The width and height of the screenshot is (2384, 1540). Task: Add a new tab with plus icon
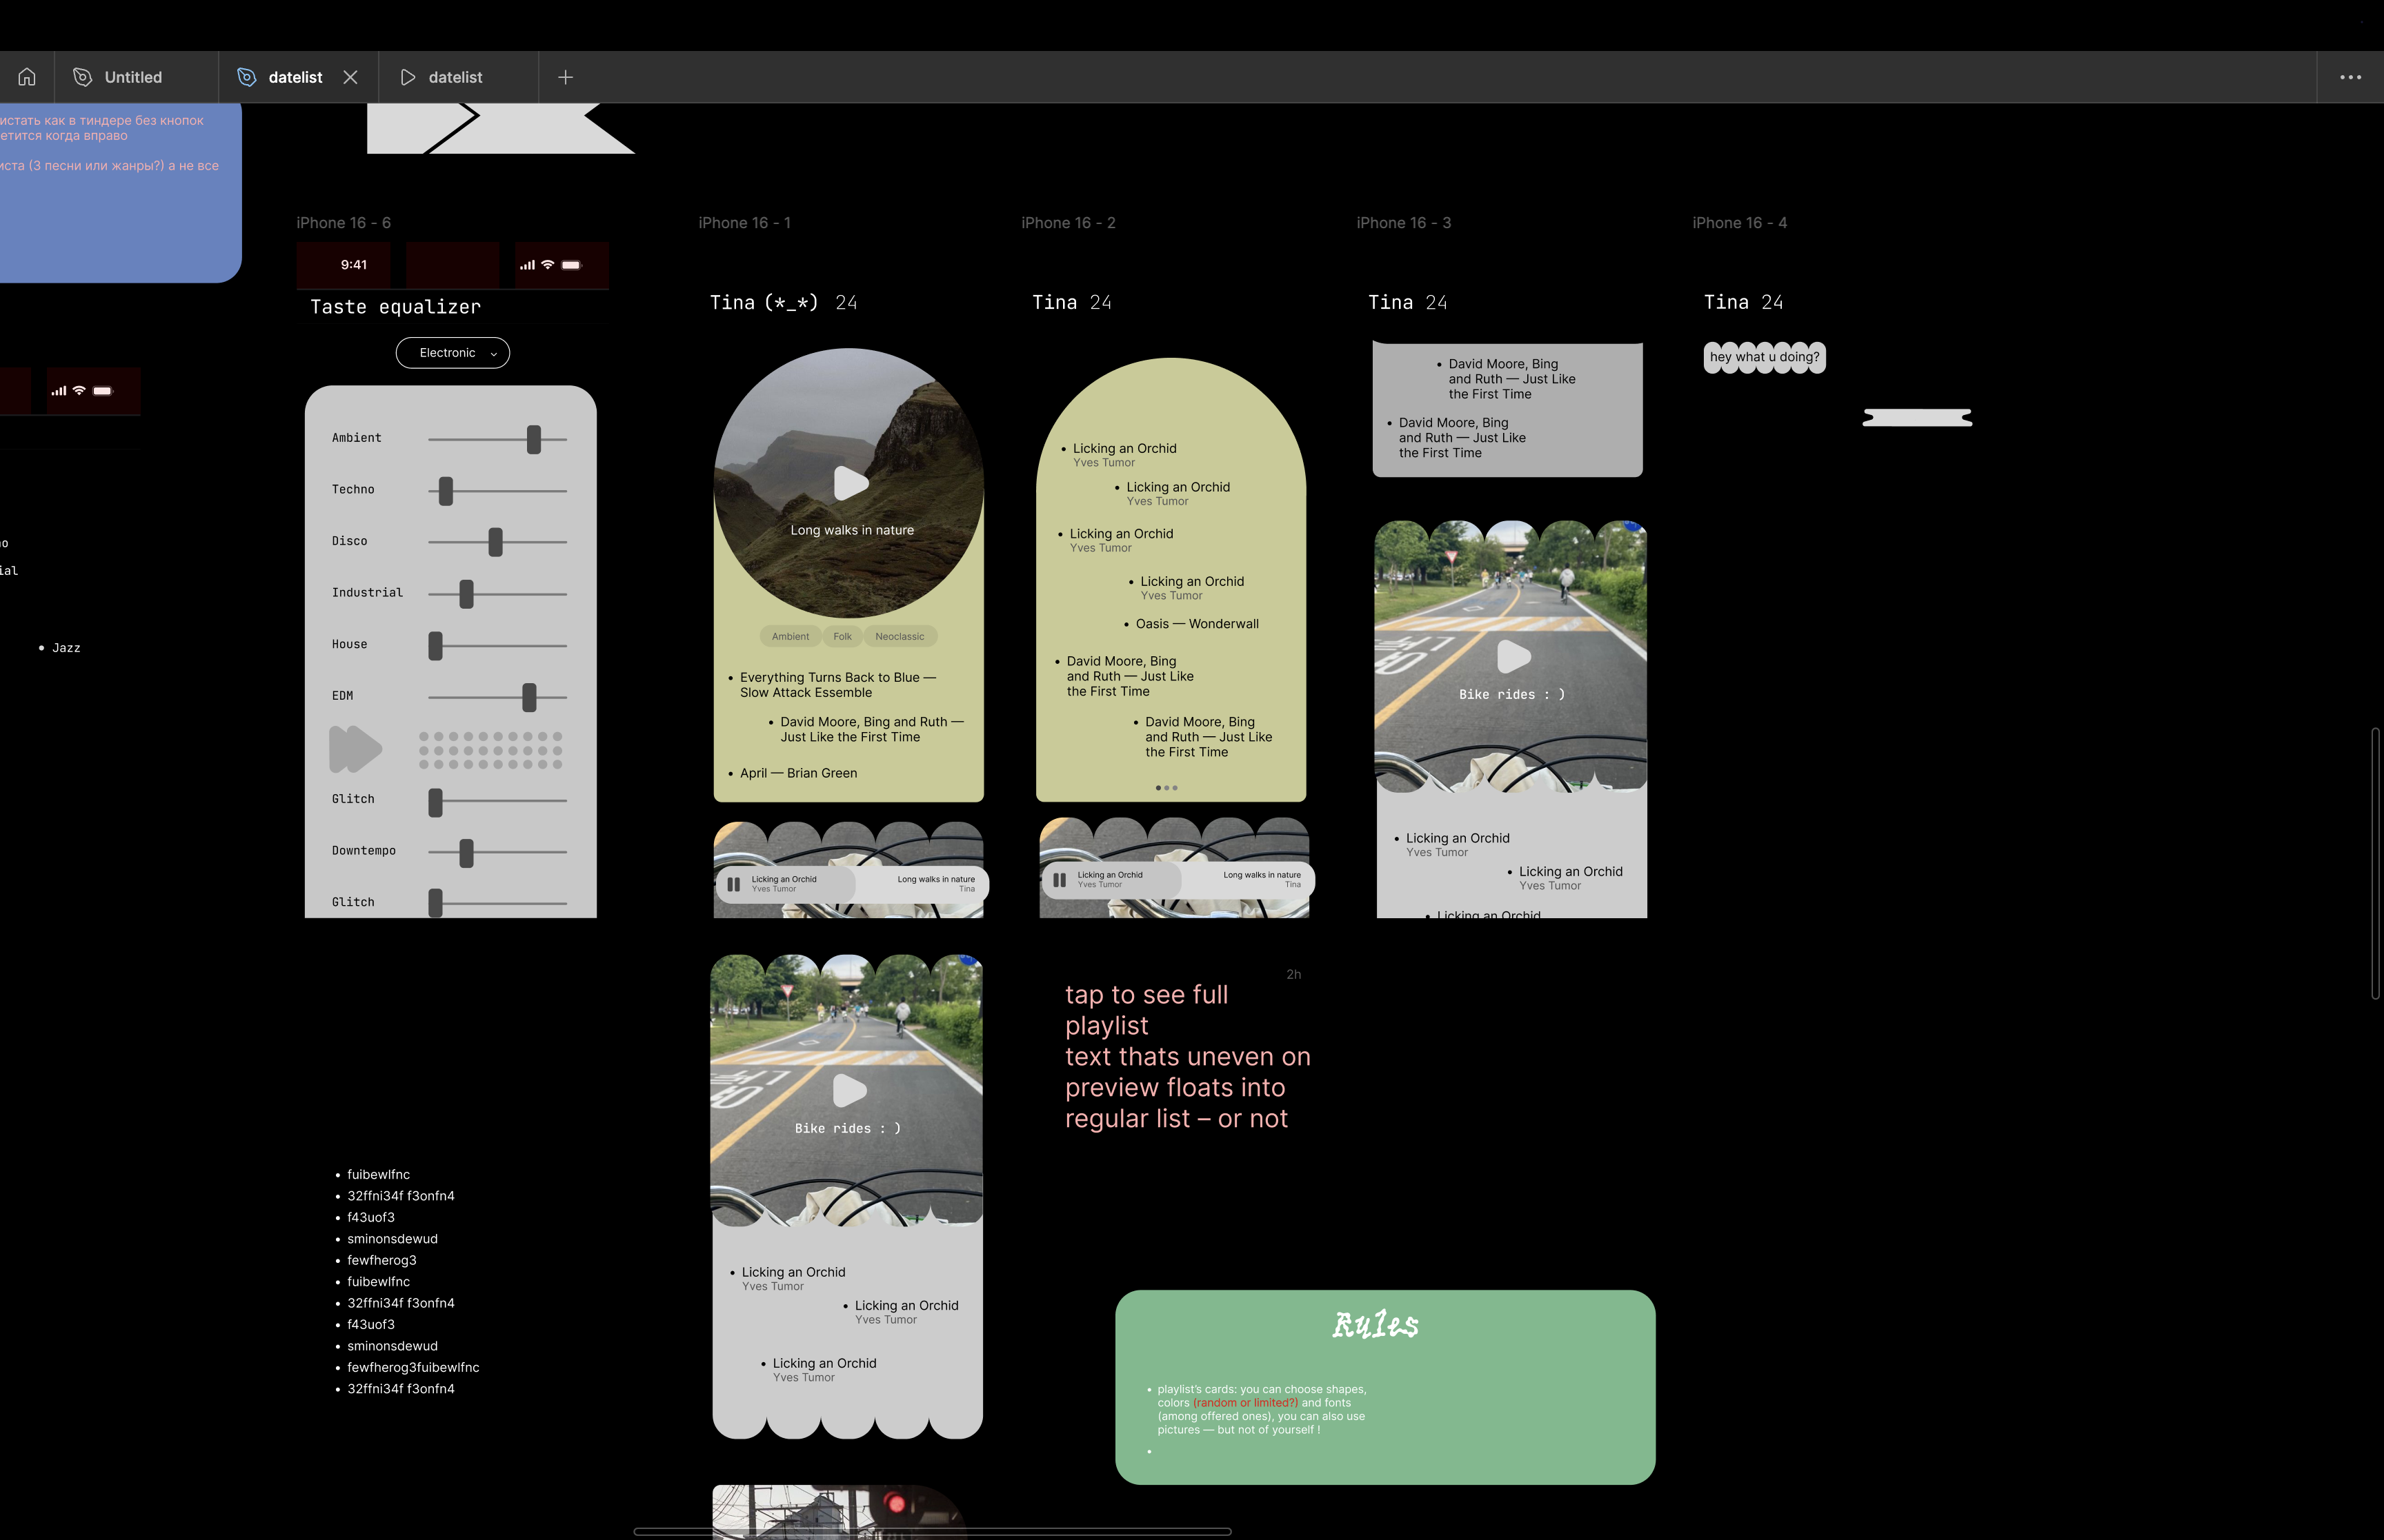pos(565,77)
